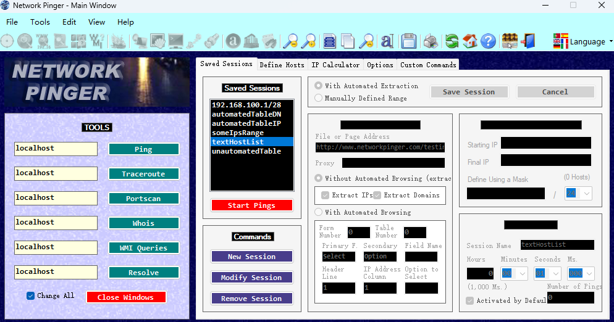Expand the Minutes dropdown
Screen dimensions: 614x322
point(523,273)
